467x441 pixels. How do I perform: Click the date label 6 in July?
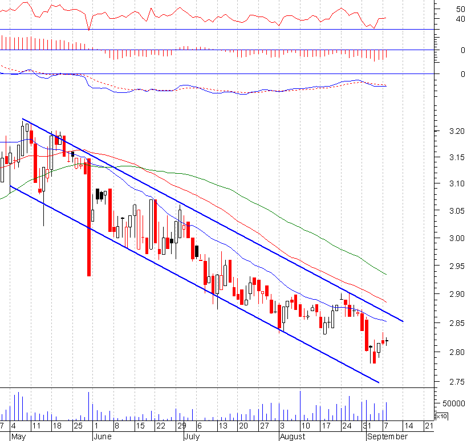pyautogui.click(x=200, y=426)
